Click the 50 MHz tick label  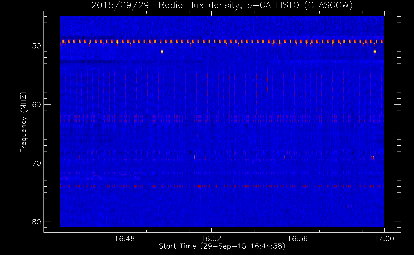[x=37, y=46]
